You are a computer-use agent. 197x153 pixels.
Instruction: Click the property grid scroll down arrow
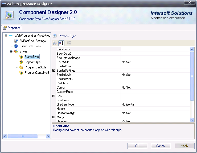(x=192, y=120)
